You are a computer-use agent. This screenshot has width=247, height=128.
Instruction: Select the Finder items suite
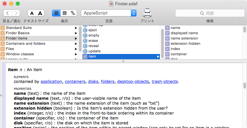[39, 38]
